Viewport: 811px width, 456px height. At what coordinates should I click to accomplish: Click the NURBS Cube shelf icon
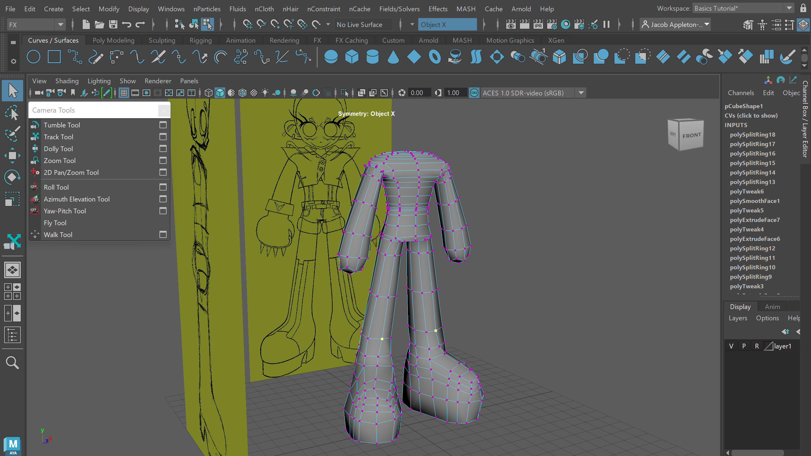pyautogui.click(x=351, y=57)
